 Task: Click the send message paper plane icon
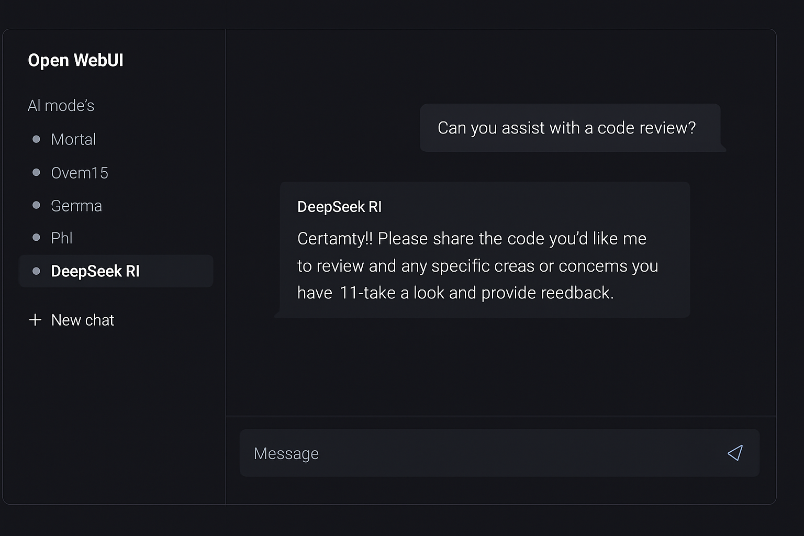click(x=735, y=453)
